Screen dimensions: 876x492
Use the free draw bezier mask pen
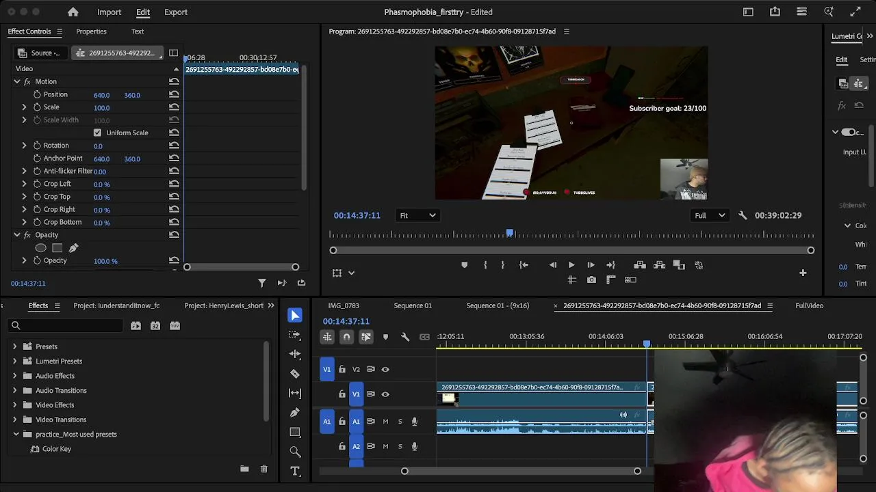coord(73,248)
